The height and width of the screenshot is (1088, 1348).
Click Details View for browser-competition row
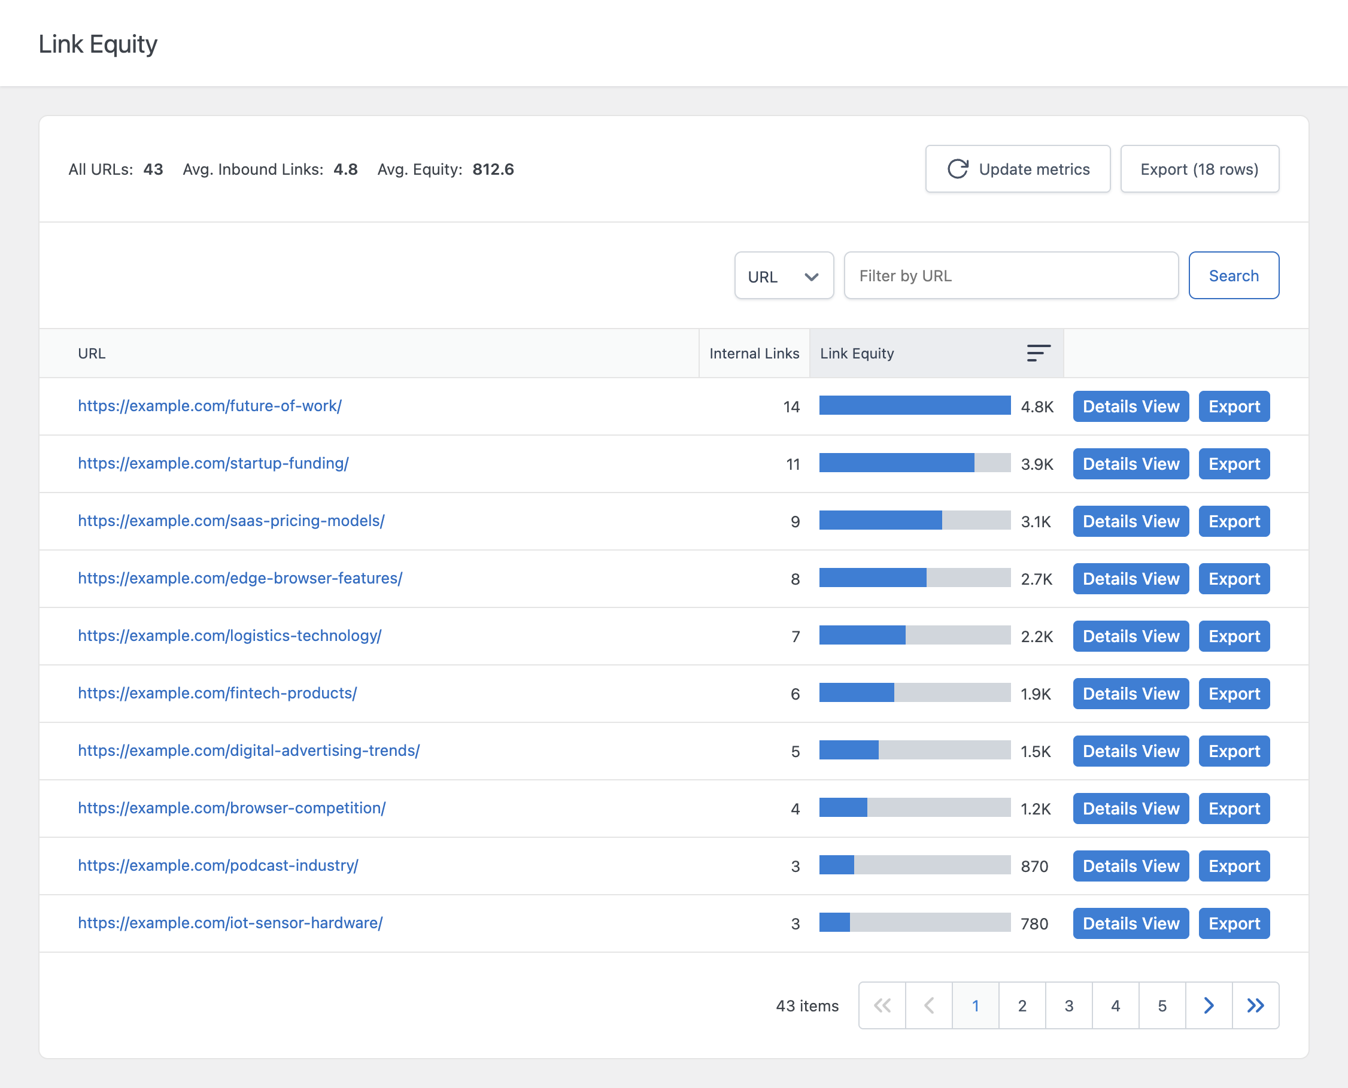pyautogui.click(x=1131, y=809)
